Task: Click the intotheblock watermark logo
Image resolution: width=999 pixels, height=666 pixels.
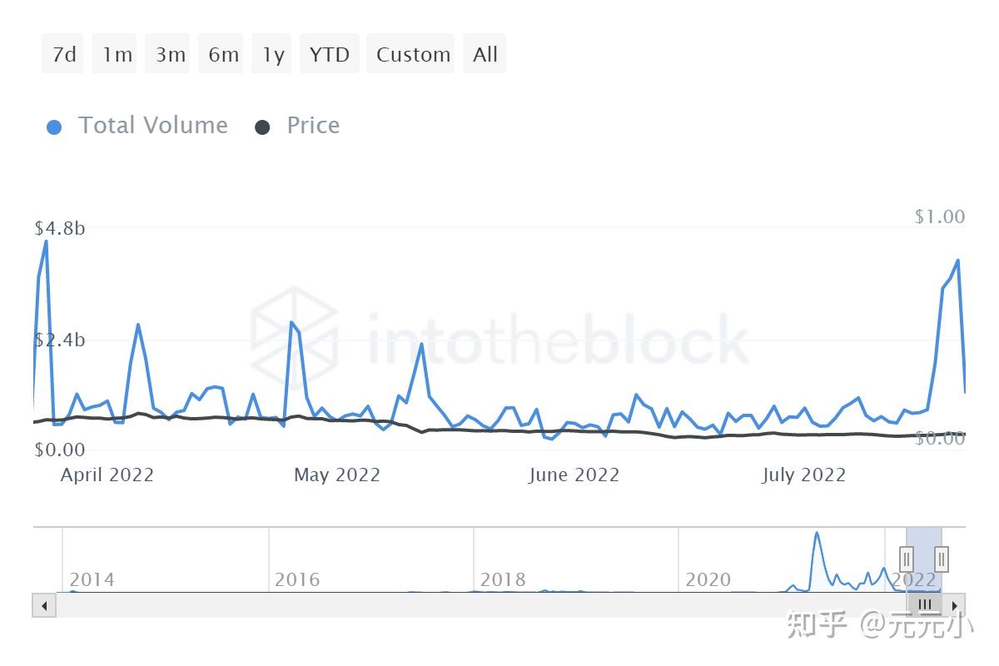Action: tap(295, 331)
